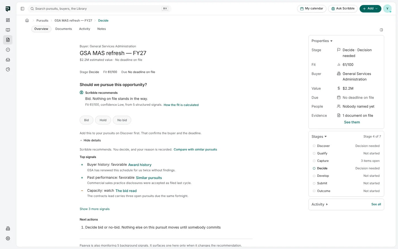Viewport: 398px width, 249px height.
Task: Collapse the Stages panel
Action: pos(319,137)
